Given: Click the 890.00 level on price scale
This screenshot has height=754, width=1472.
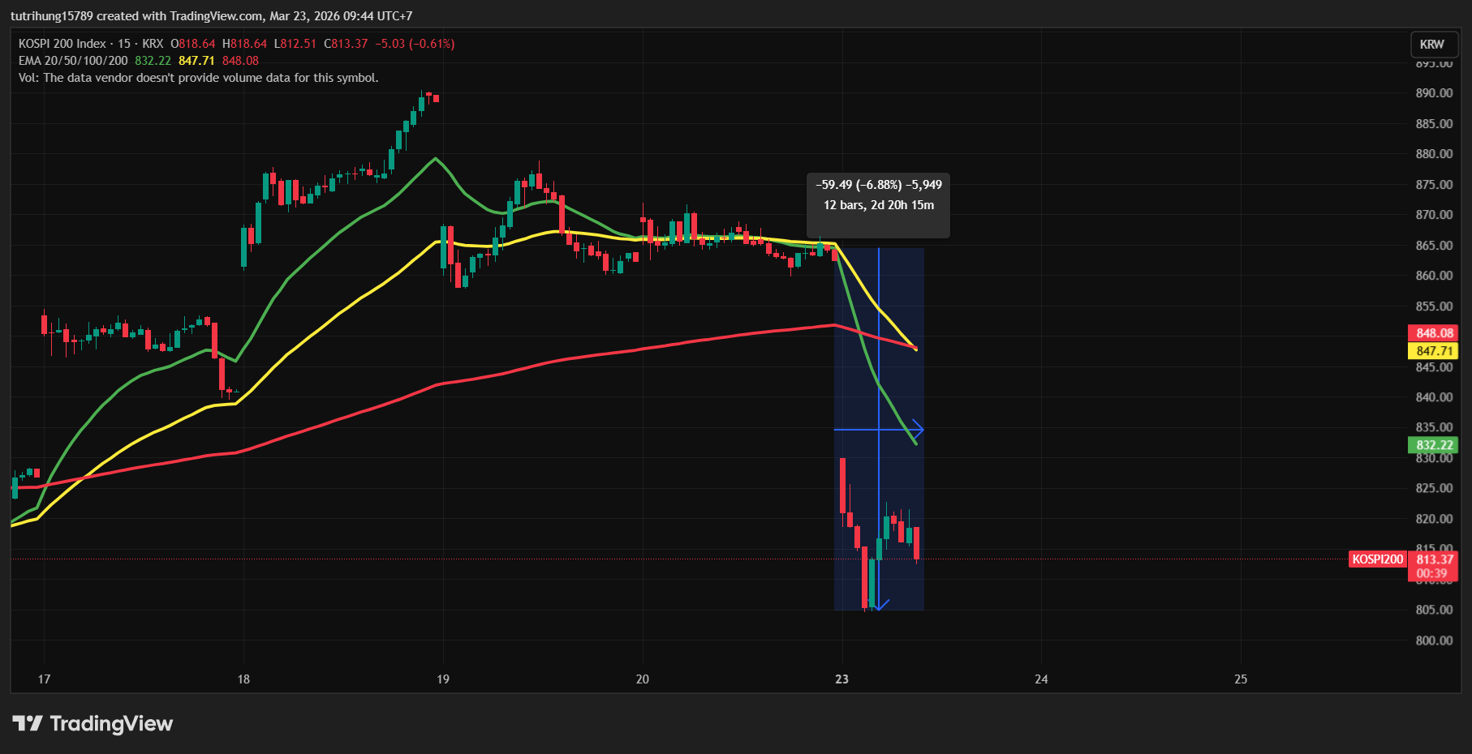Looking at the screenshot, I should (1434, 93).
